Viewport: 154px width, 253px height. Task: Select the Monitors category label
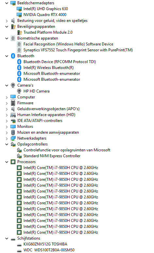pyautogui.click(x=25, y=126)
